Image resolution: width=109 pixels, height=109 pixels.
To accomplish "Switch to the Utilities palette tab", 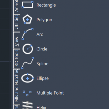I will pyautogui.click(x=17, y=22).
